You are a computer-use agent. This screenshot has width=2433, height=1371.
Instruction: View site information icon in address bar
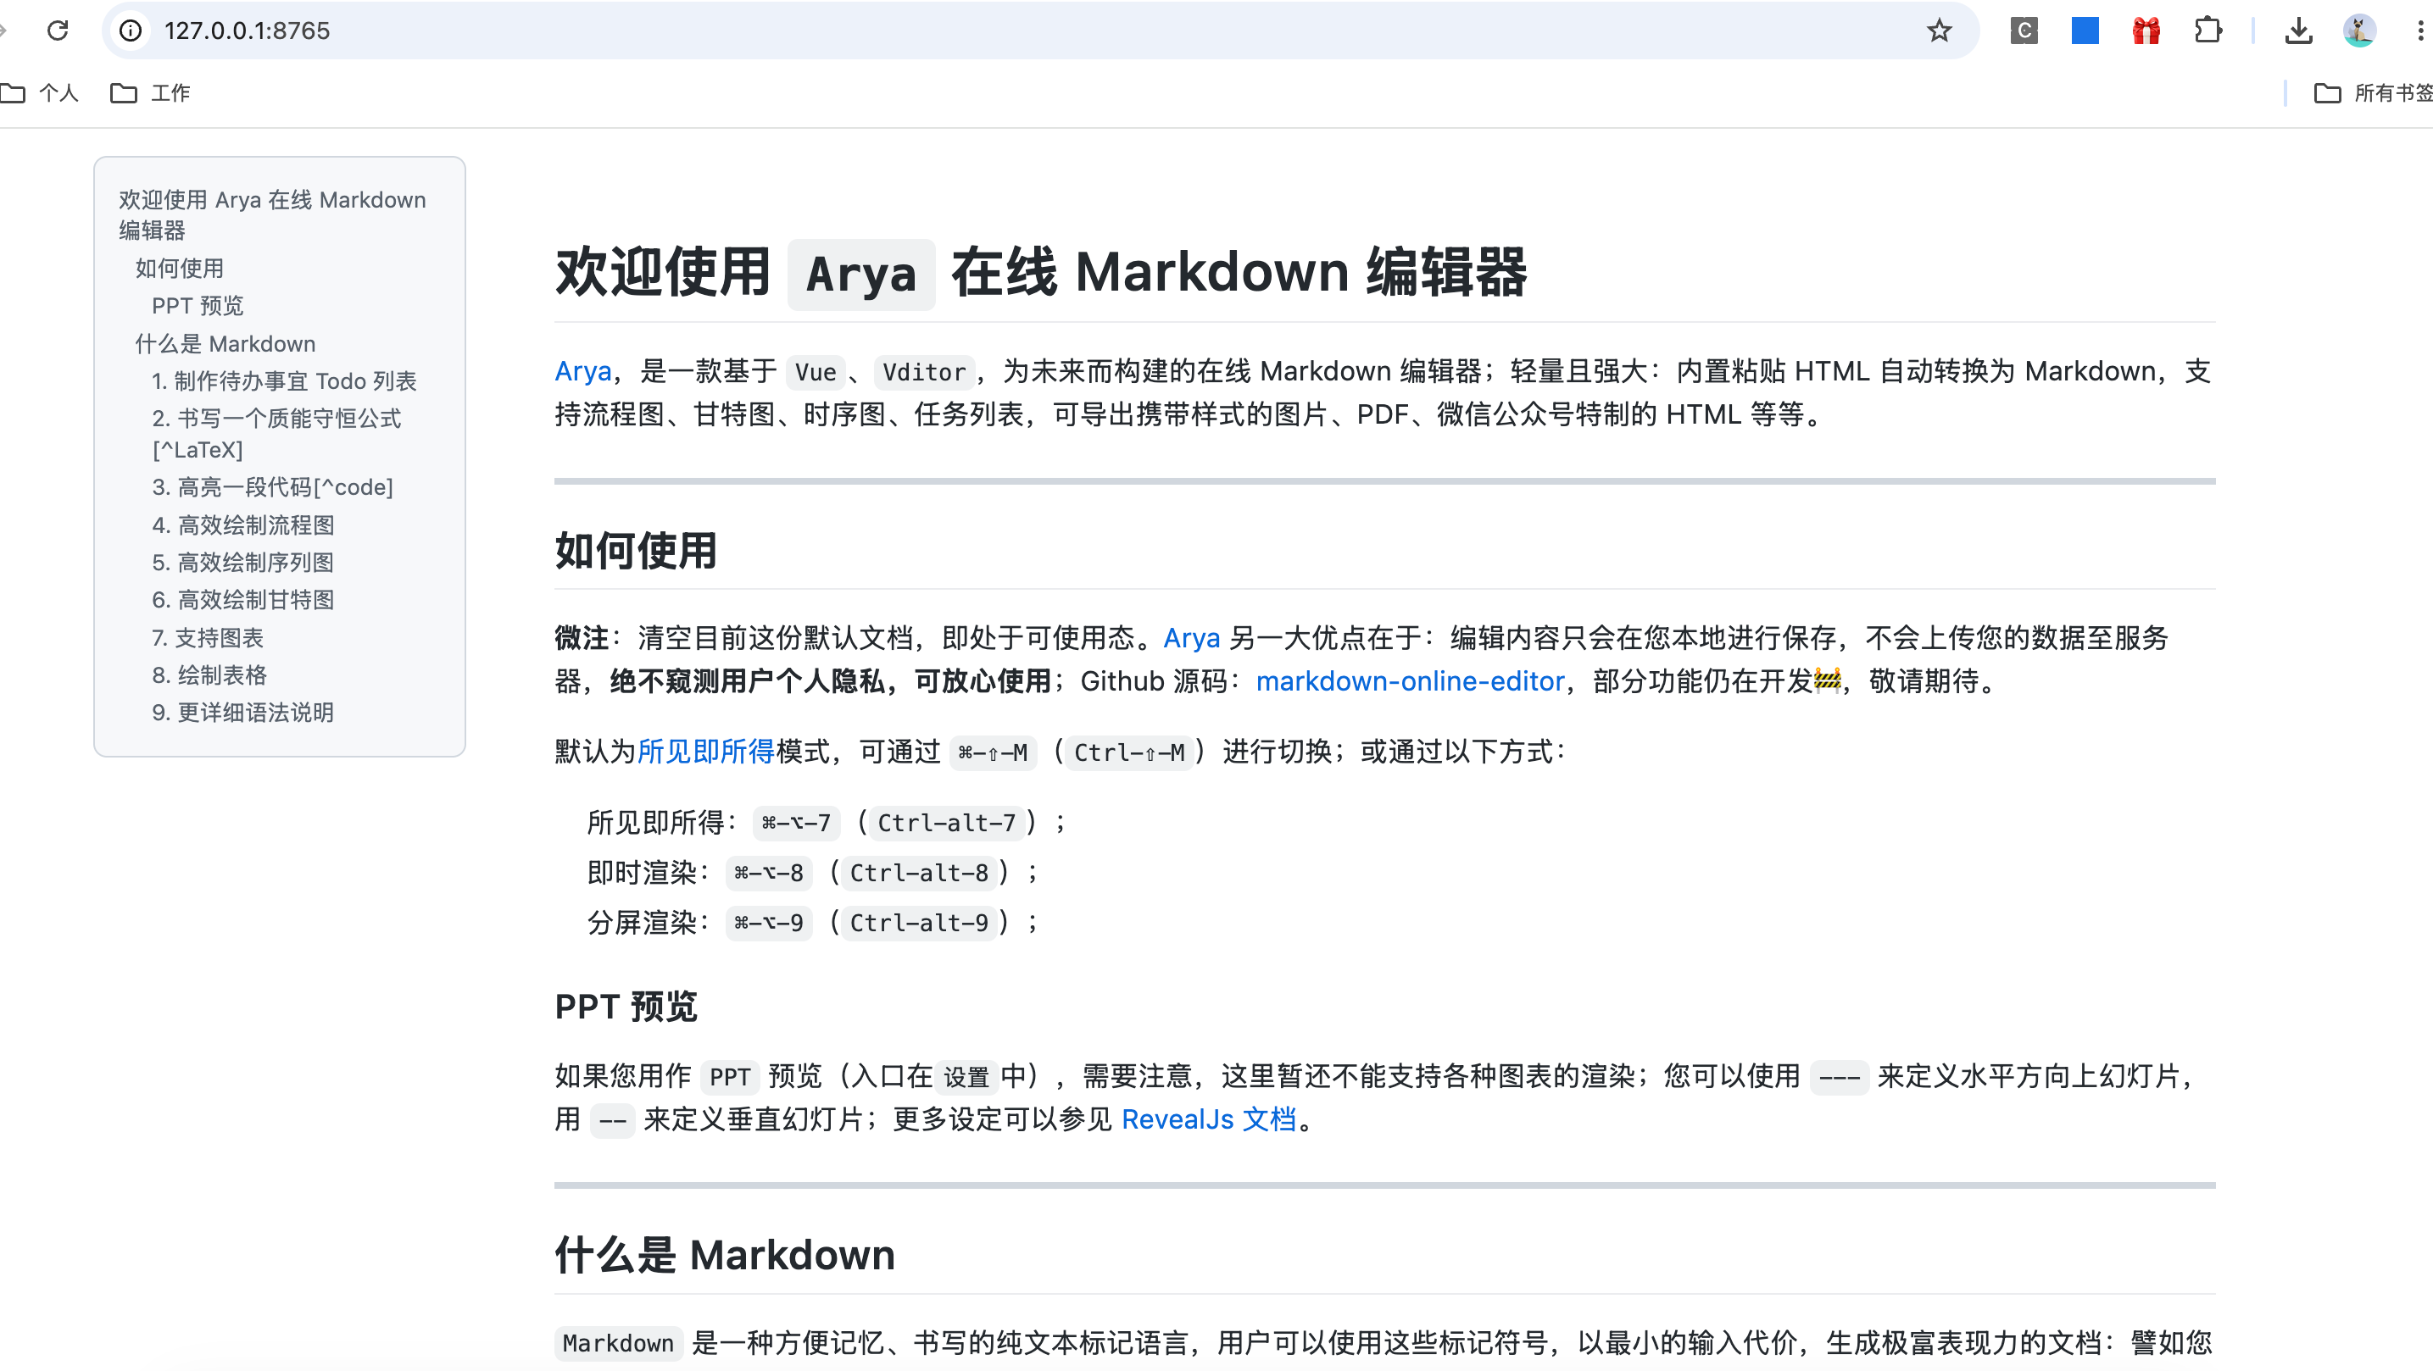click(131, 31)
